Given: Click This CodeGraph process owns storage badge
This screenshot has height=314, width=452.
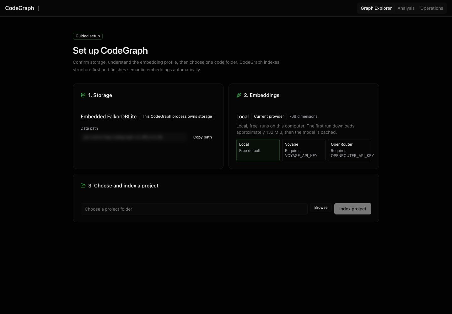Looking at the screenshot, I should (177, 116).
